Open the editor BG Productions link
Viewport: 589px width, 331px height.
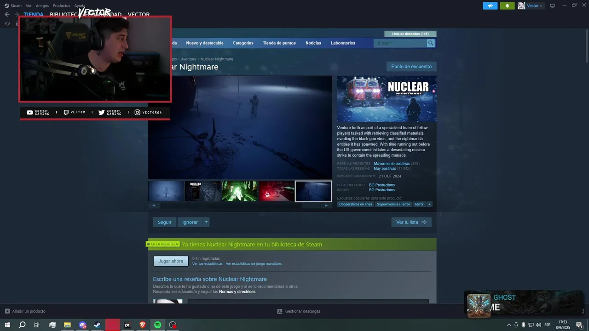tap(382, 190)
